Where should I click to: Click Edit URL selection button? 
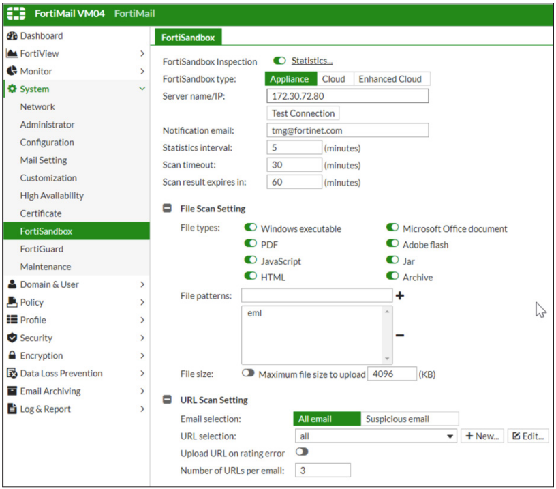528,436
